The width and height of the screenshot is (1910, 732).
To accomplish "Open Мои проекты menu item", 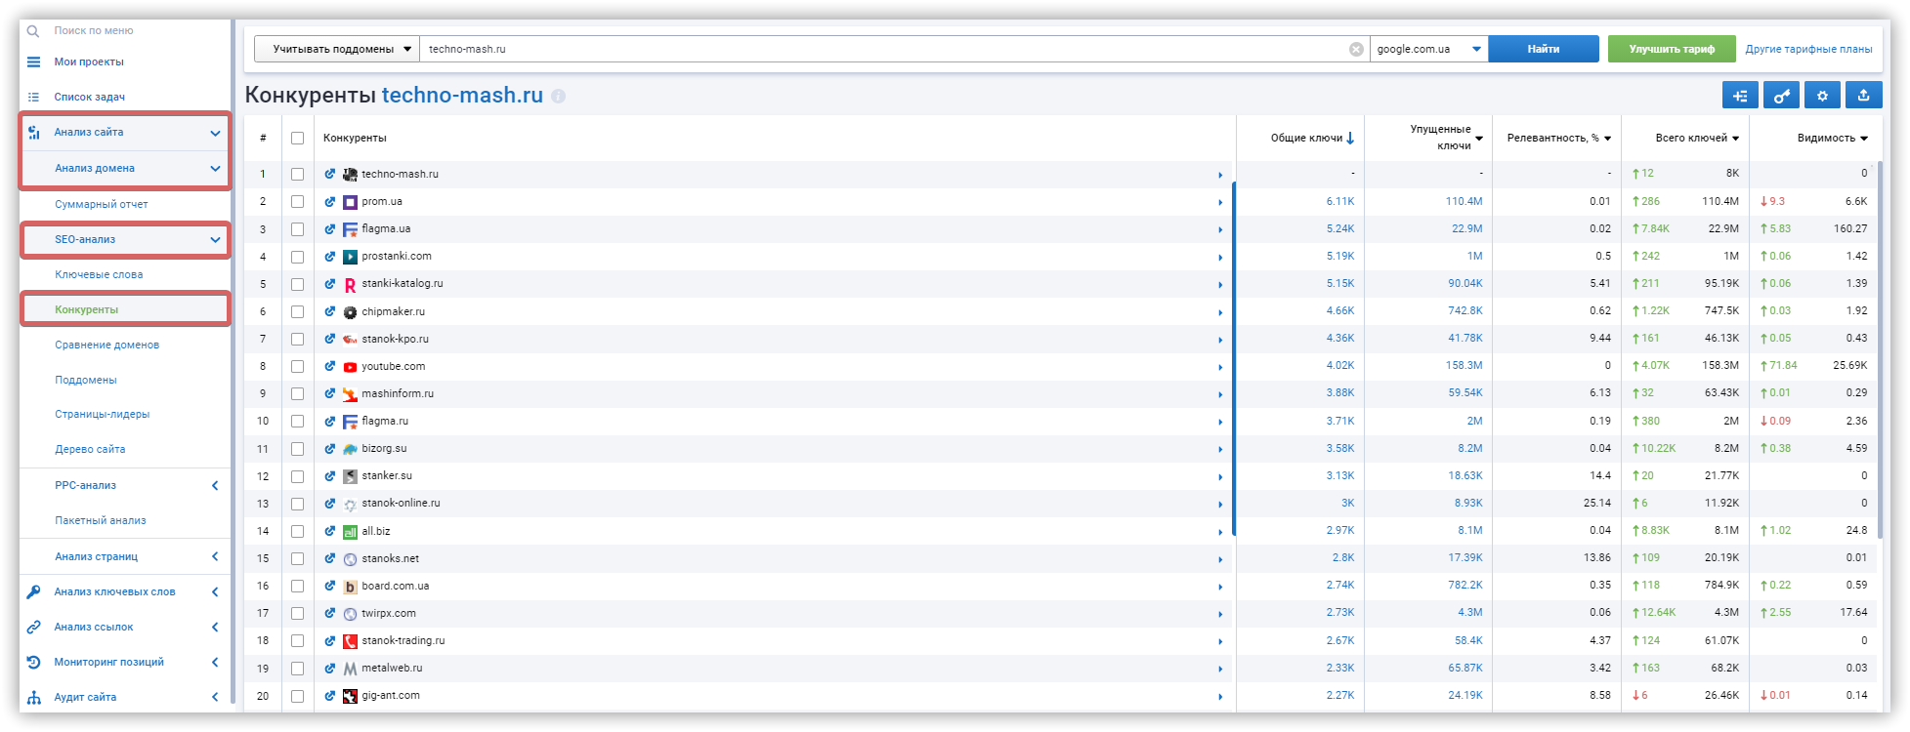I will (89, 61).
